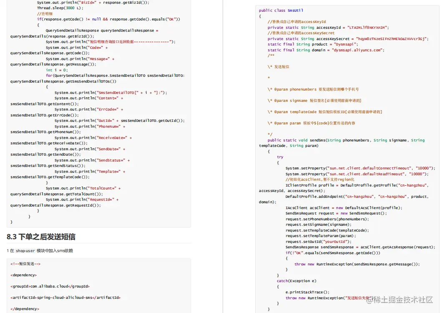This screenshot has width=442, height=313.
Task: Click the "DefaultProfile.addEndpoint(" line
Action: (357, 197)
